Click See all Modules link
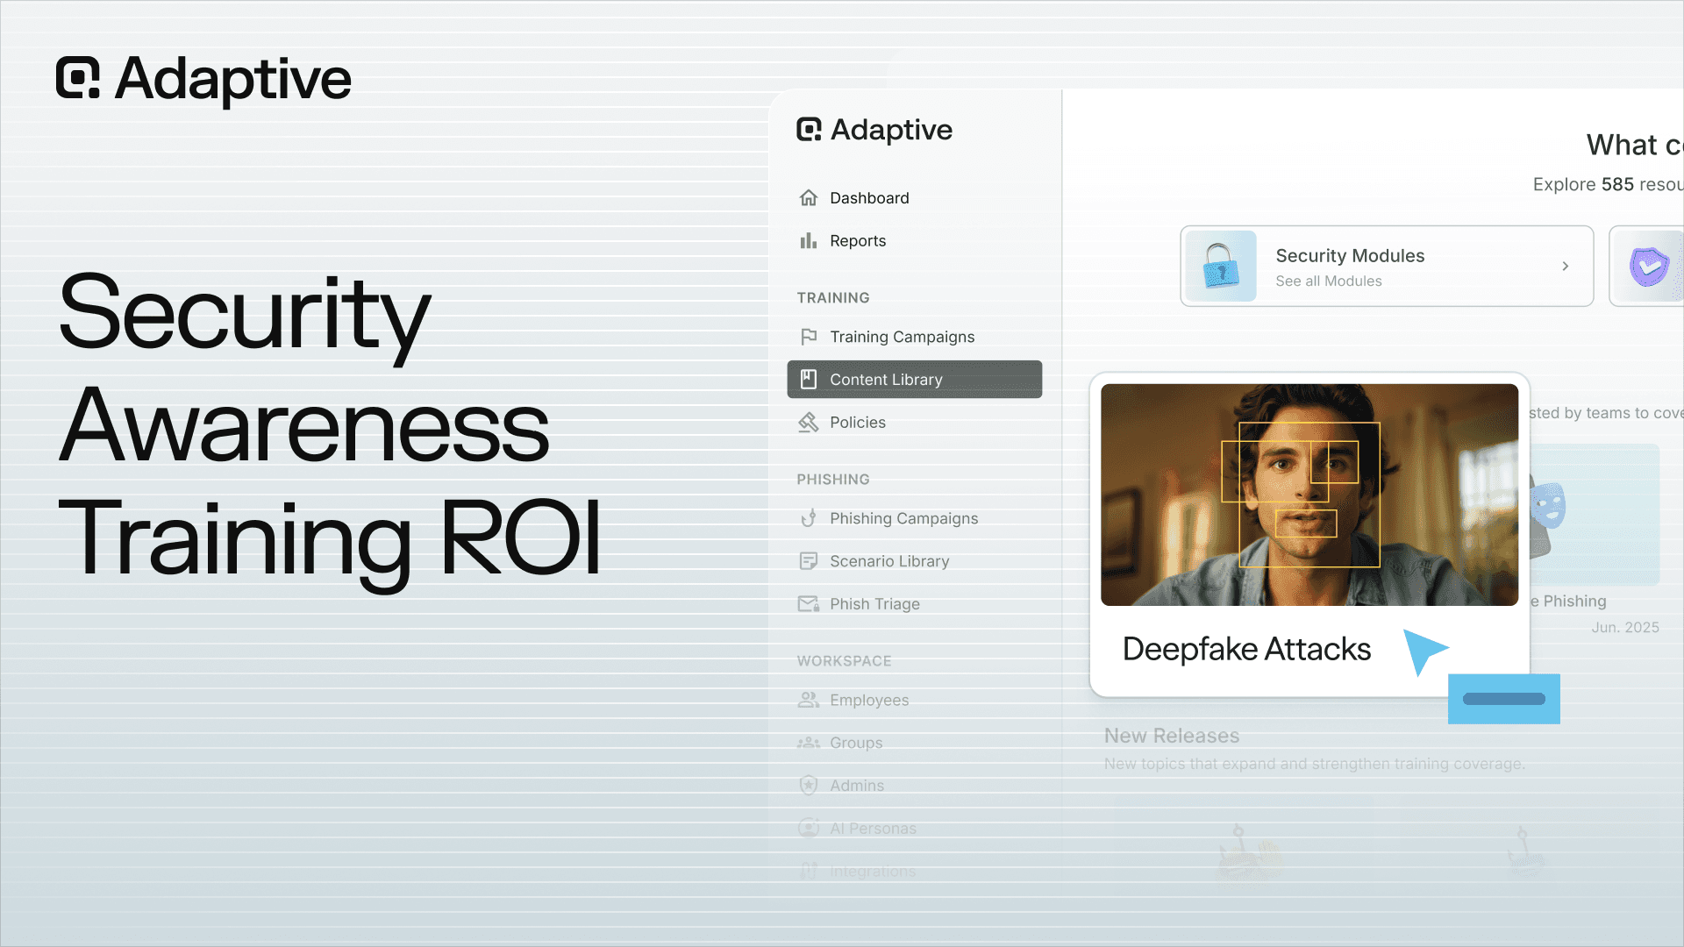This screenshot has height=947, width=1684. (x=1329, y=281)
